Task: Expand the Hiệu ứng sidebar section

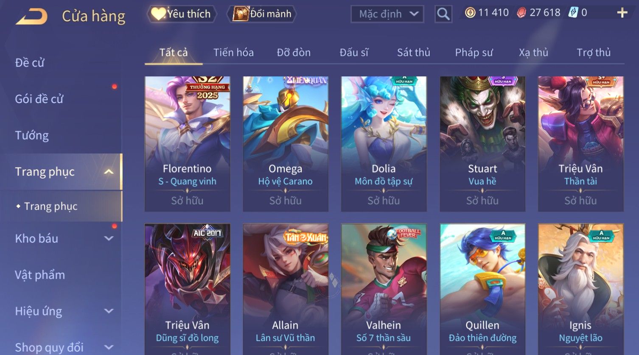Action: [x=109, y=311]
